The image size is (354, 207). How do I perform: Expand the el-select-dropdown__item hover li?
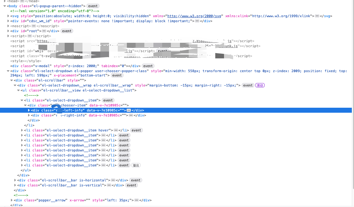coord(22,130)
